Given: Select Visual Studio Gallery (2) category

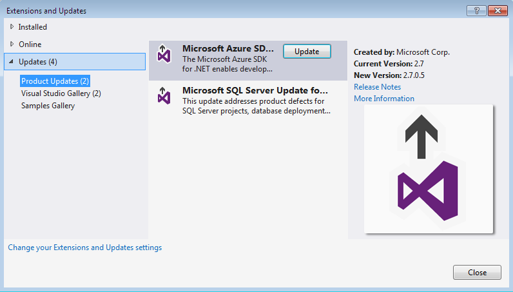Looking at the screenshot, I should (61, 93).
